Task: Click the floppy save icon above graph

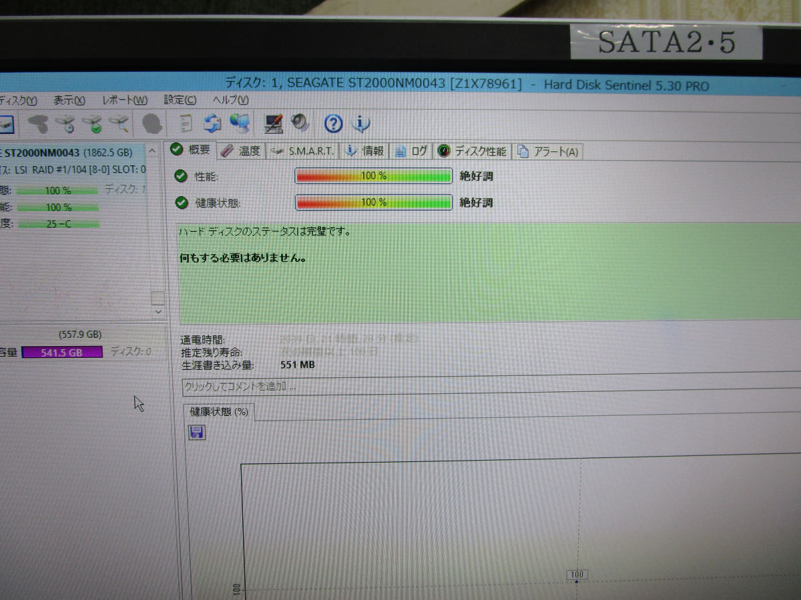Action: pos(197,433)
